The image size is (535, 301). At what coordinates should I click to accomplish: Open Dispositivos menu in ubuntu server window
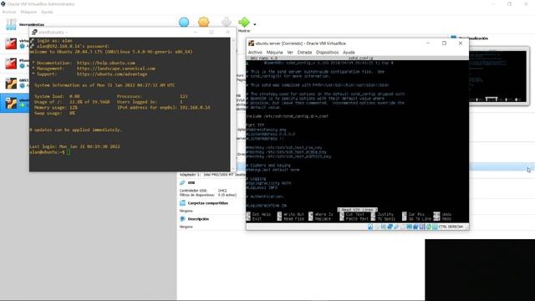tap(327, 52)
